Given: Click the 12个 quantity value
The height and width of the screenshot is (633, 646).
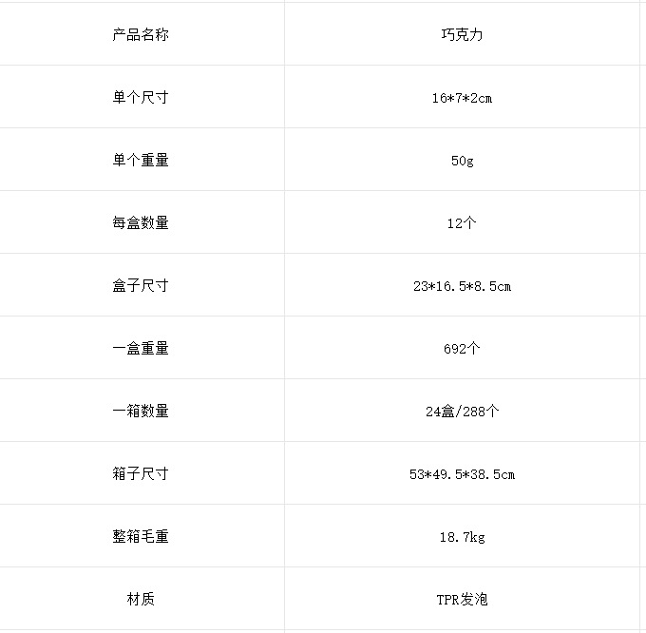Looking at the screenshot, I should (462, 223).
